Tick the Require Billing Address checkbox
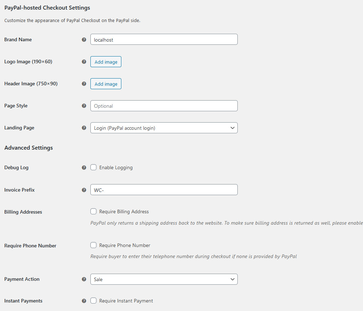Image resolution: width=363 pixels, height=311 pixels. (x=94, y=211)
